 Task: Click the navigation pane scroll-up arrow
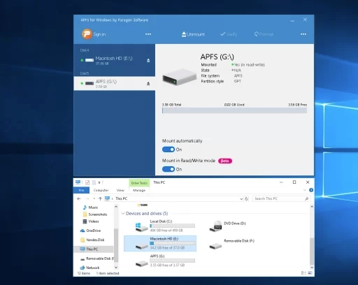tap(116, 207)
